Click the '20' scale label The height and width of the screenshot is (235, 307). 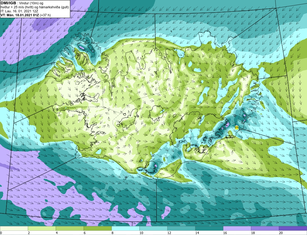point(281,233)
